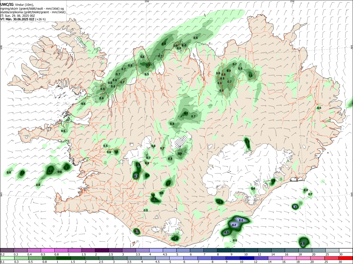
Task: Click the init time 'IT: Sun. 29. 06. 2025 00Z'
Action: 17,16
